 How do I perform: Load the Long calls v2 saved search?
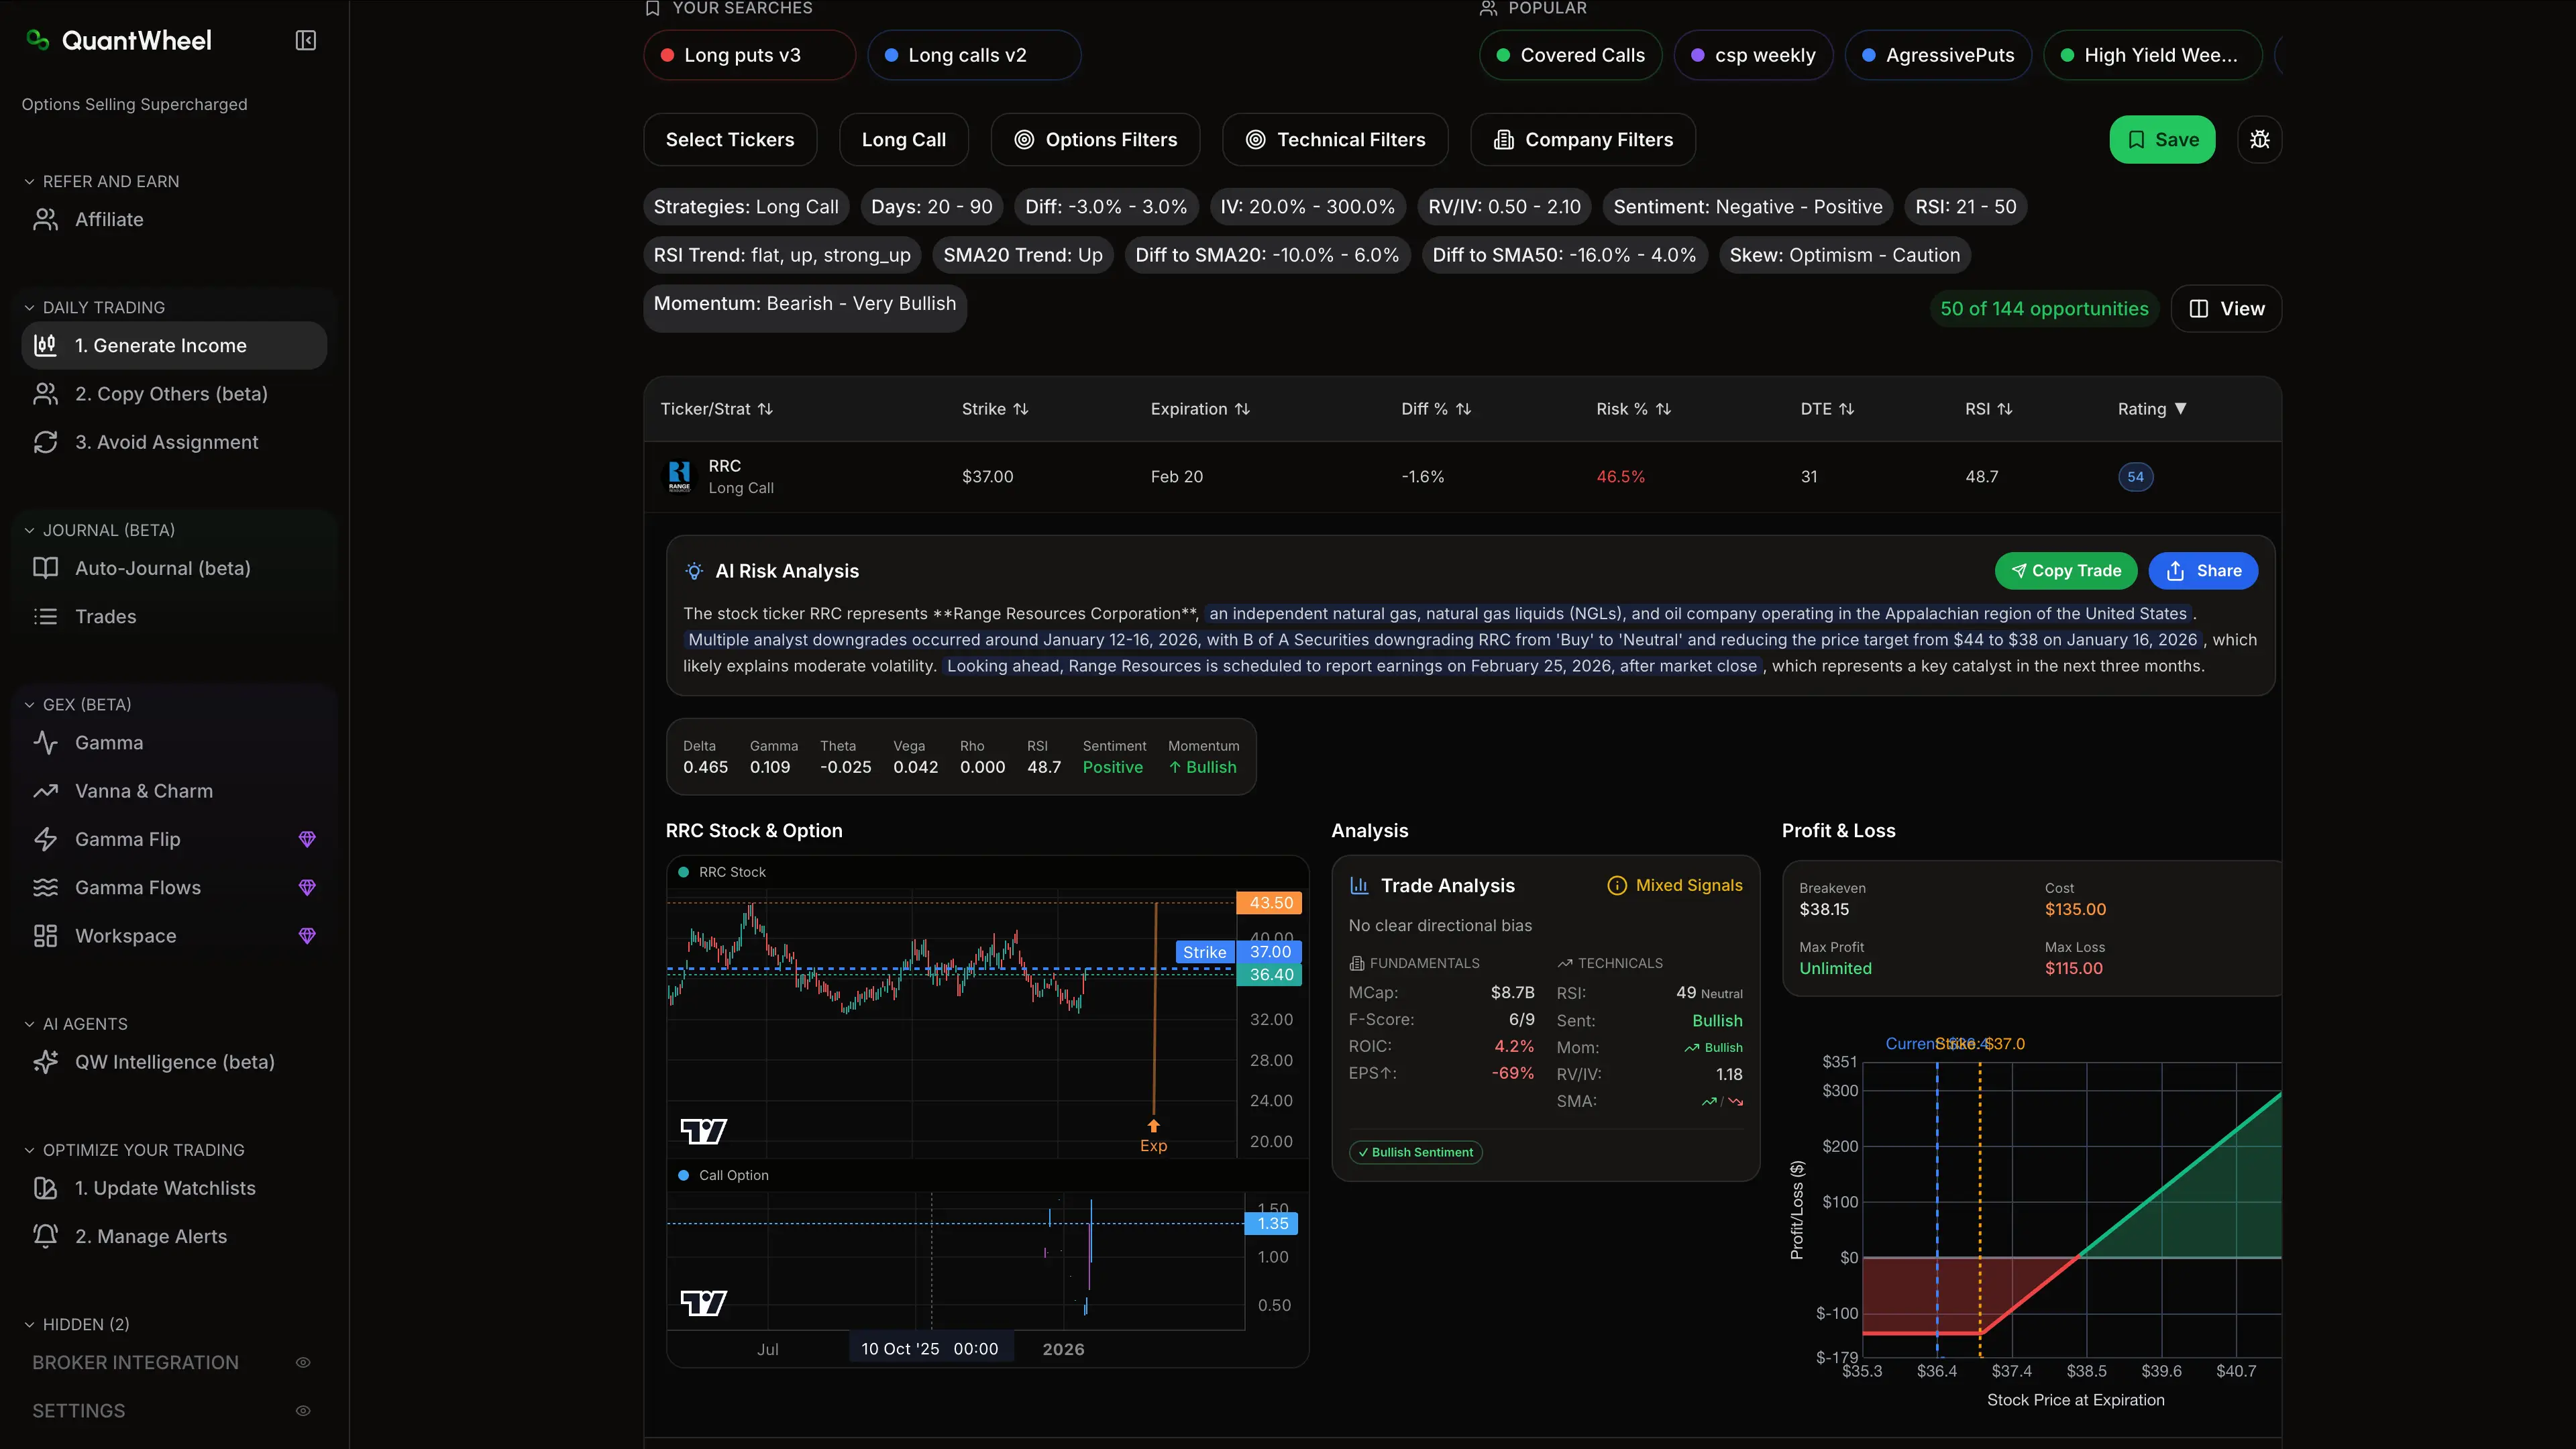tap(973, 55)
